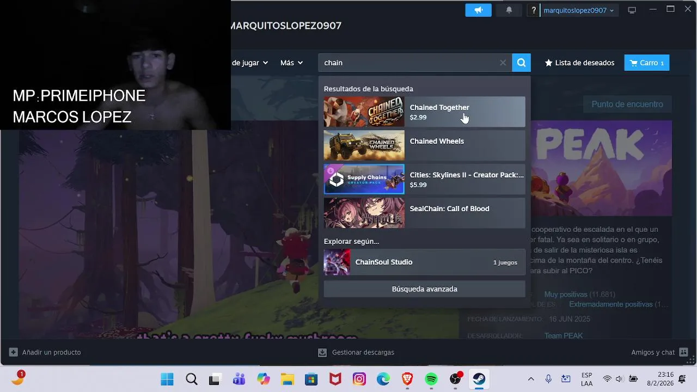The image size is (697, 392).
Task: Open ChainSoul Studio developer entry
Action: pos(425,262)
